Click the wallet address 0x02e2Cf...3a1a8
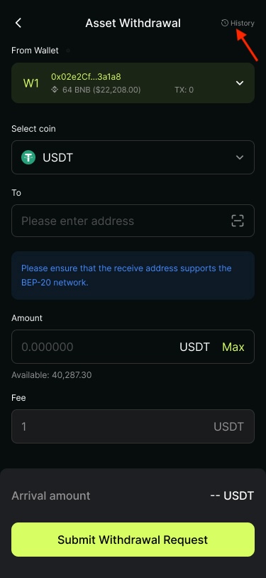Image resolution: width=266 pixels, height=578 pixels. click(86, 77)
